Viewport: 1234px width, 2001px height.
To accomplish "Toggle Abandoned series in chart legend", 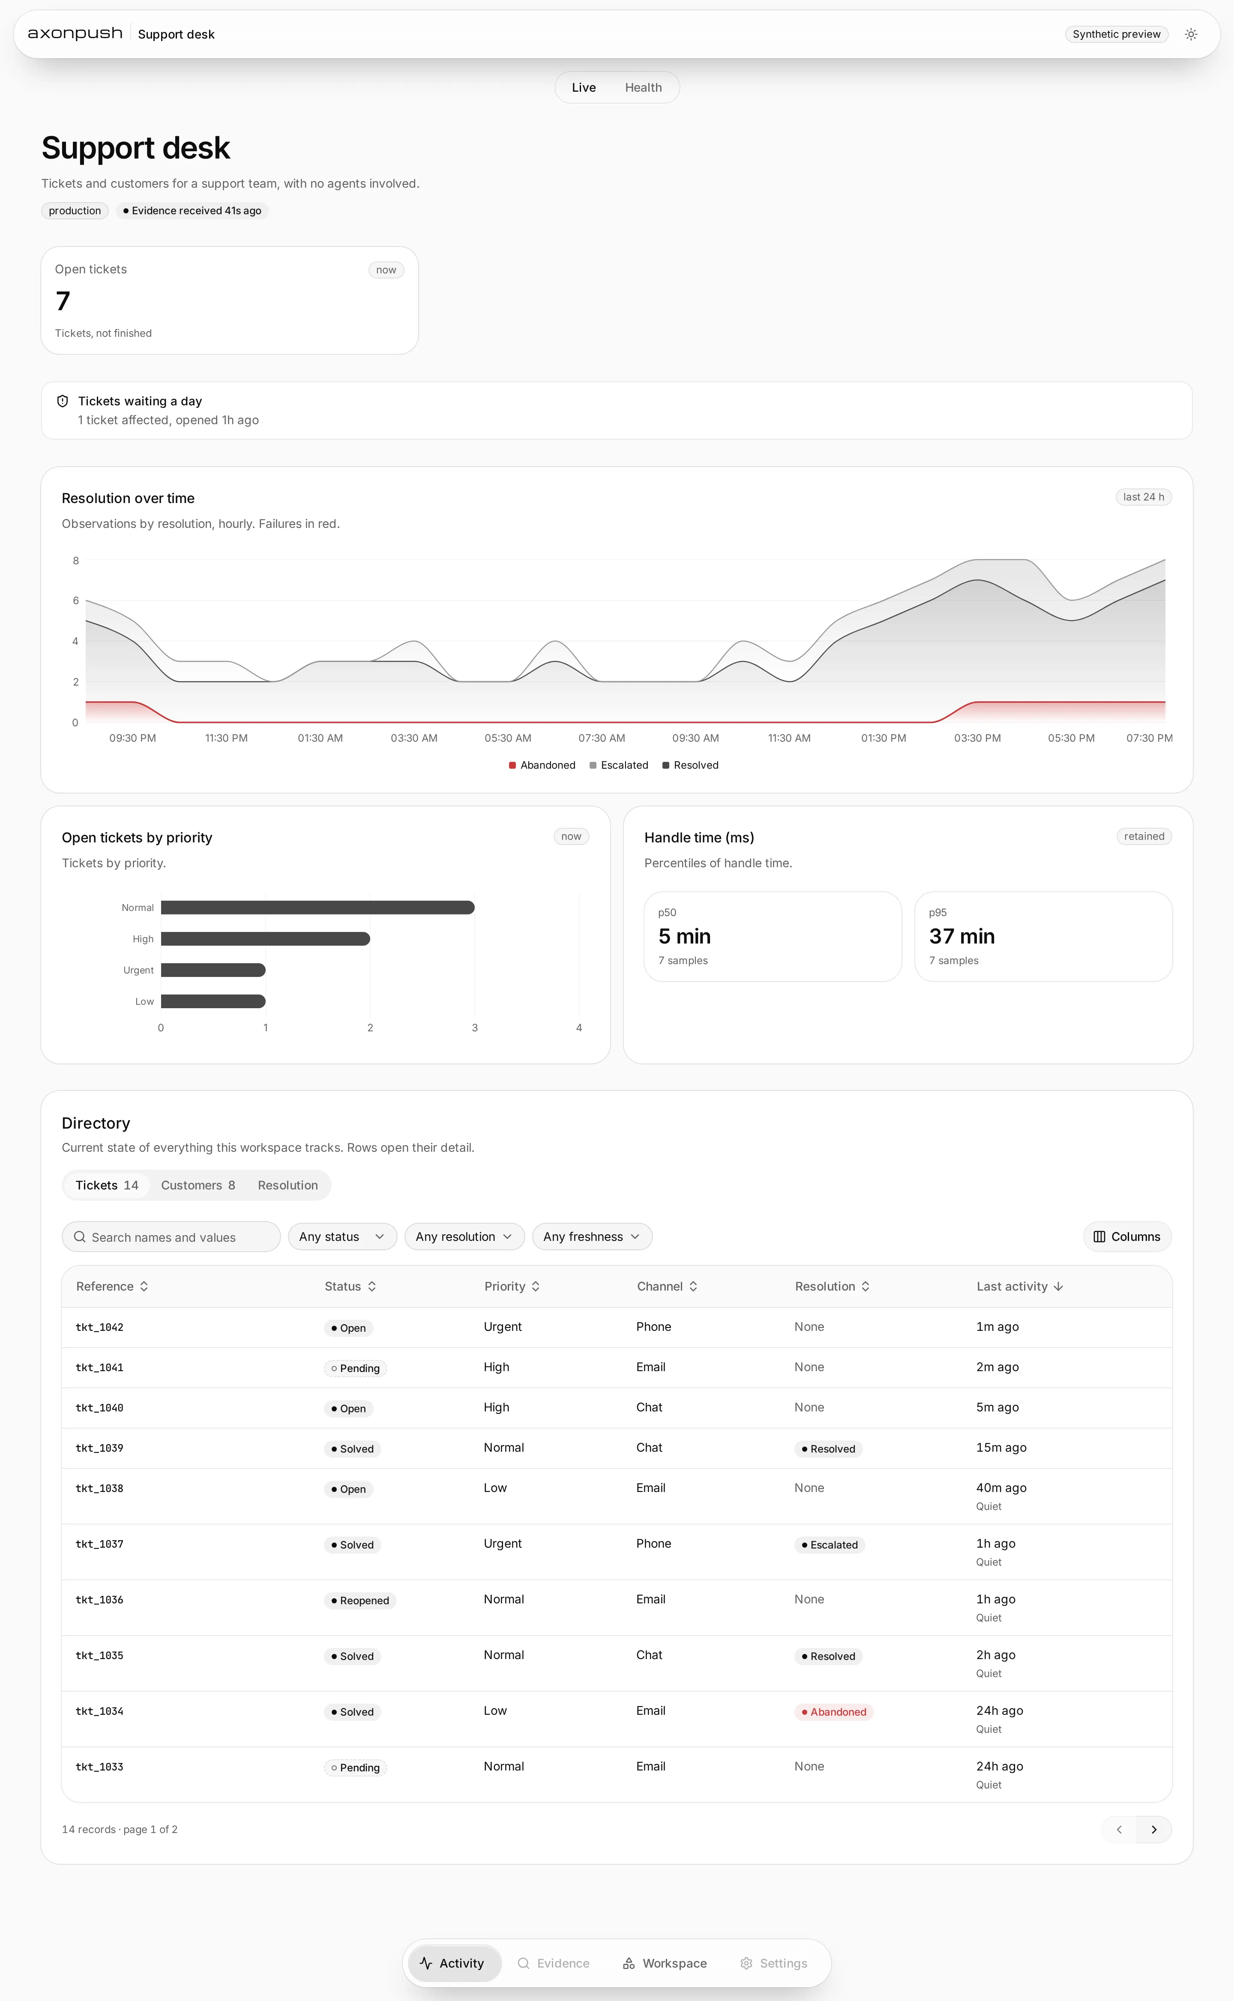I will pyautogui.click(x=542, y=765).
